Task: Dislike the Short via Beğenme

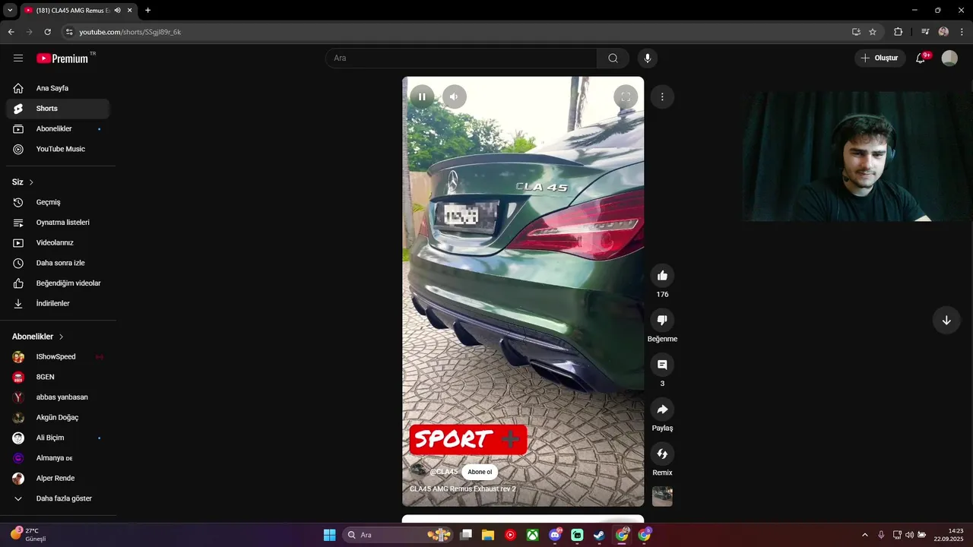Action: click(662, 320)
